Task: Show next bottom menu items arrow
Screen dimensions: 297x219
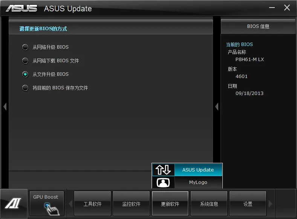Action: [x=270, y=204]
